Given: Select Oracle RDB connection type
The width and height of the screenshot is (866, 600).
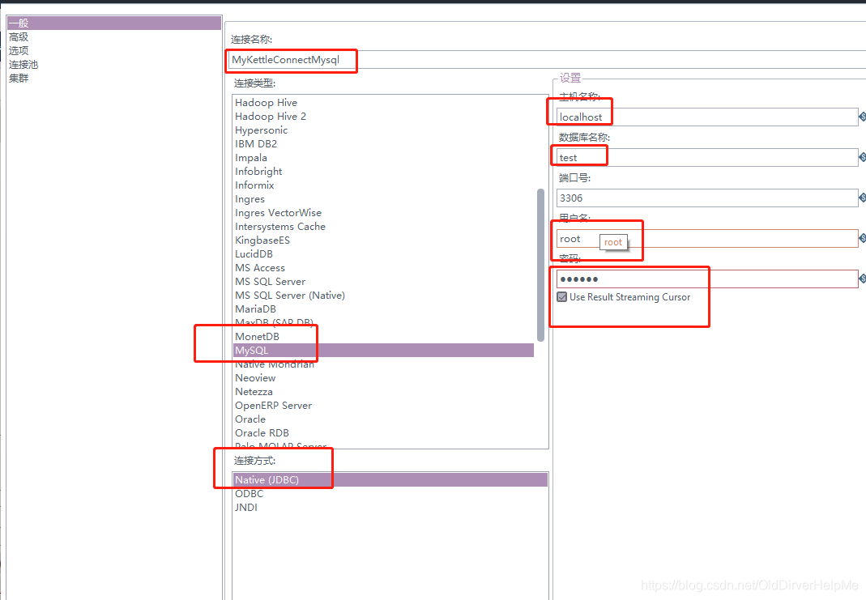Looking at the screenshot, I should (x=262, y=433).
